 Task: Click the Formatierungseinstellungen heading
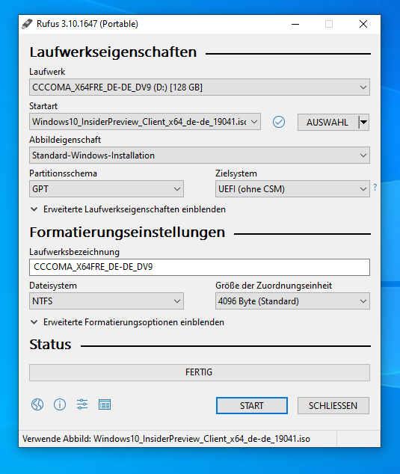[x=127, y=233]
